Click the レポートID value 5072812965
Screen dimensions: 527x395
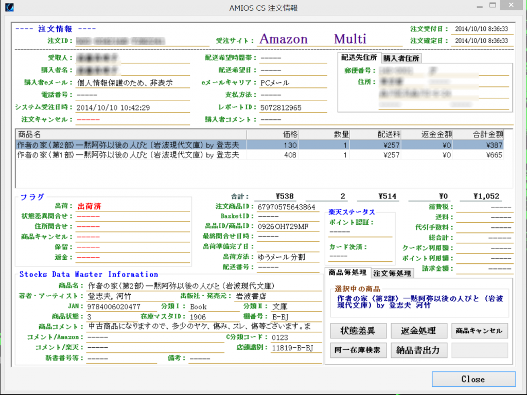[x=281, y=108]
